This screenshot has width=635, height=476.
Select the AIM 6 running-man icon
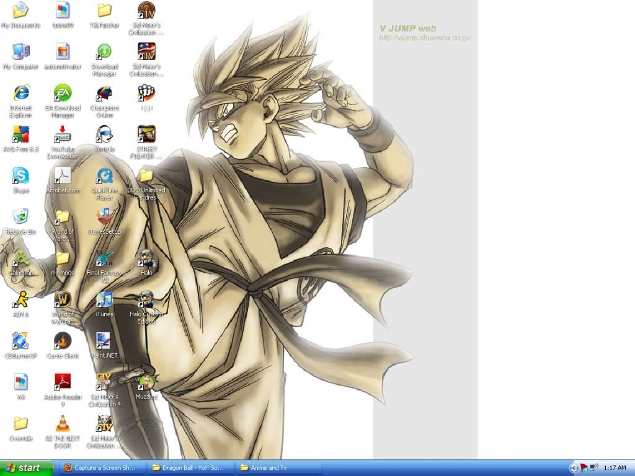[x=20, y=299]
